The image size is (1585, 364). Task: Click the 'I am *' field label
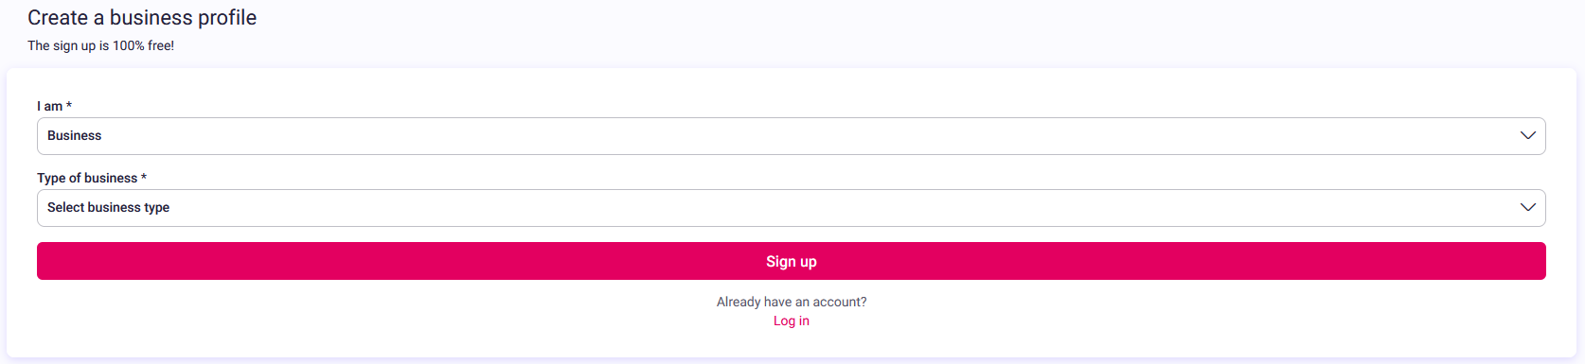(x=54, y=106)
